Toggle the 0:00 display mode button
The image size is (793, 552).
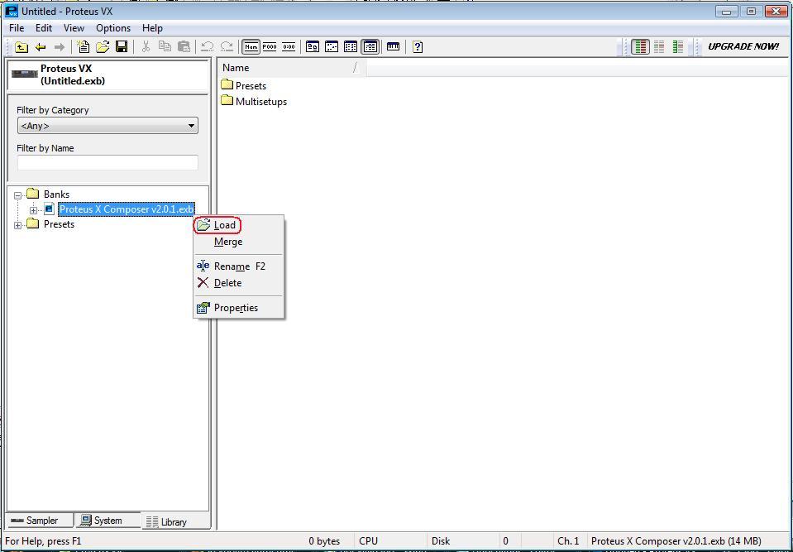coord(289,47)
